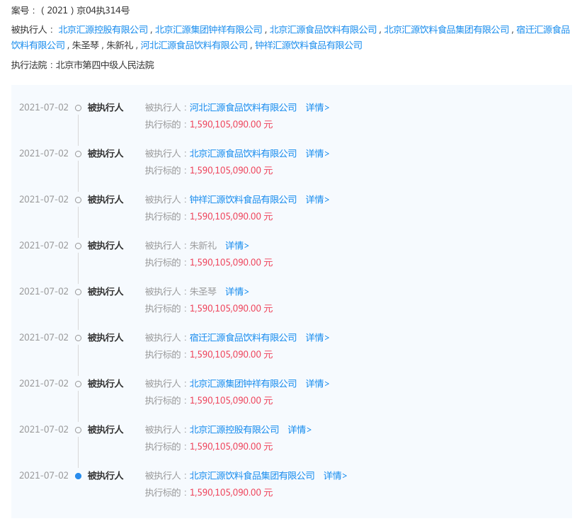View 详情 for 宿迁汇源食品饮料有限公司 entry
The width and height of the screenshot is (582, 526).
coord(317,338)
